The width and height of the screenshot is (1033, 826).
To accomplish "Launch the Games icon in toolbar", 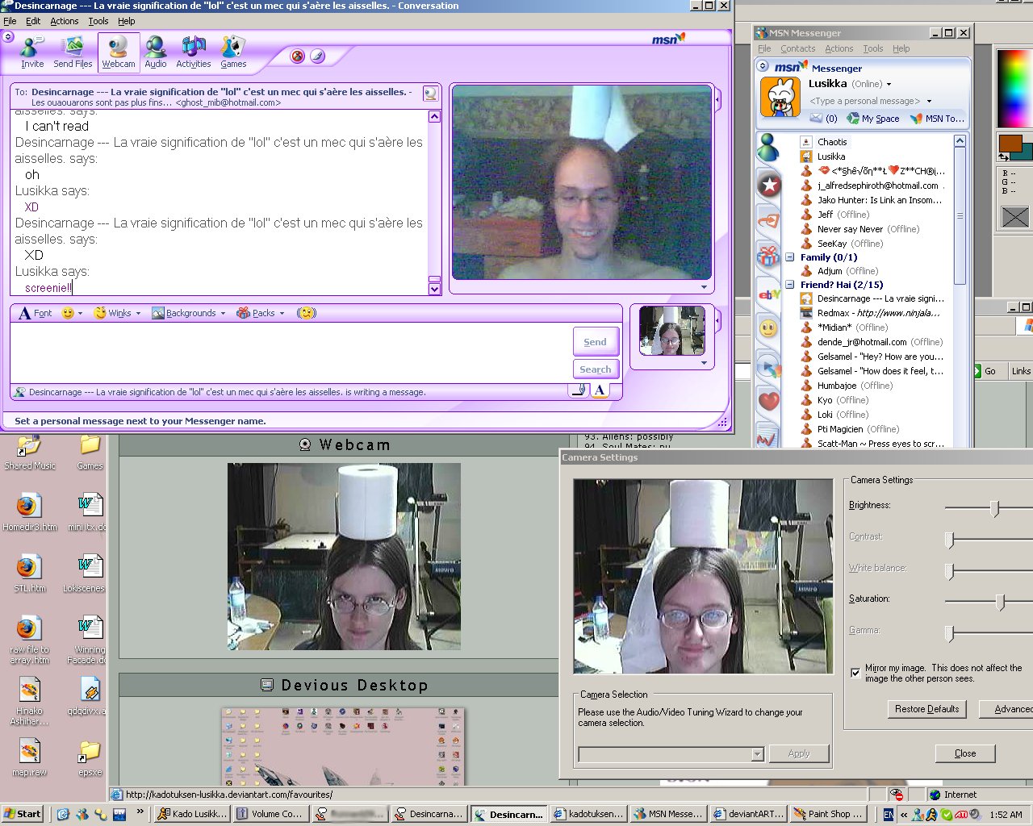I will [233, 52].
